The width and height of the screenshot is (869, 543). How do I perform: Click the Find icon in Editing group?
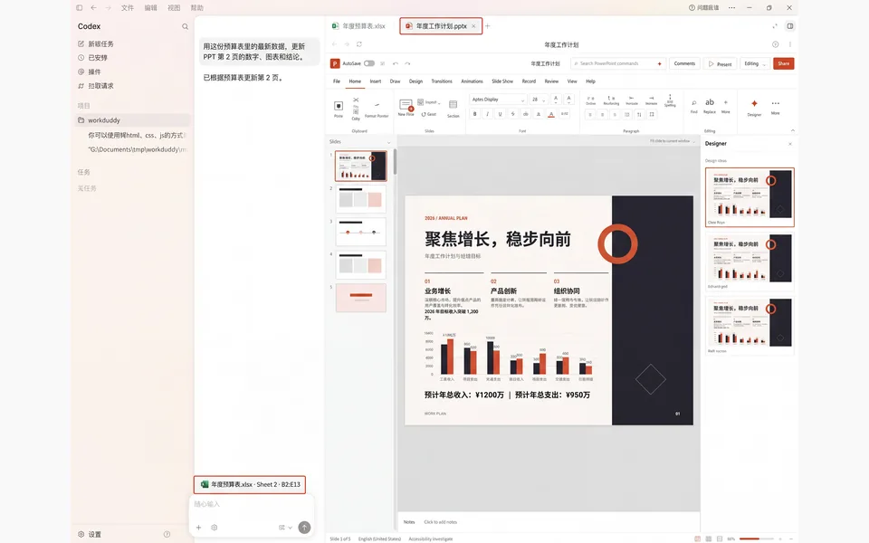tap(694, 106)
